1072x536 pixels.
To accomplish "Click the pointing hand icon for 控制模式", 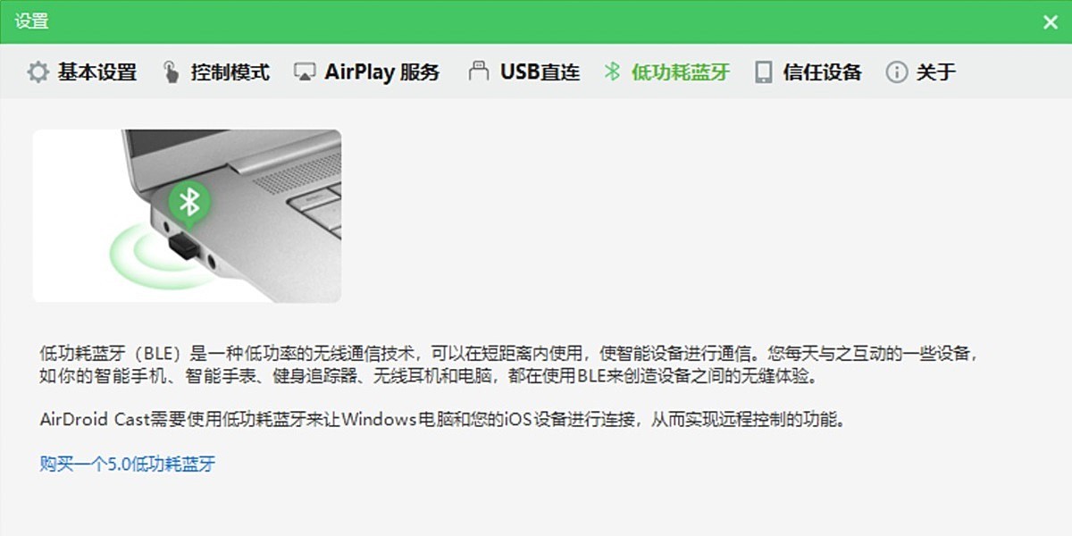I will (171, 72).
